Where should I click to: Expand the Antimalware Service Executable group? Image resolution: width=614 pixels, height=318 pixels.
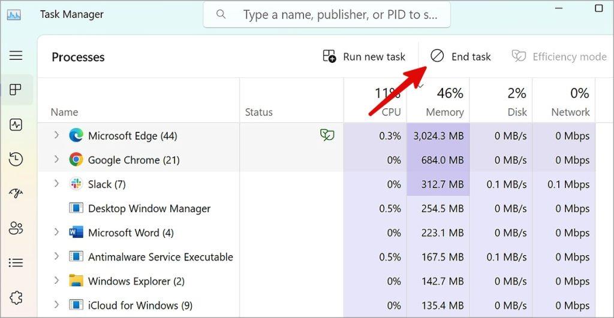click(x=56, y=256)
